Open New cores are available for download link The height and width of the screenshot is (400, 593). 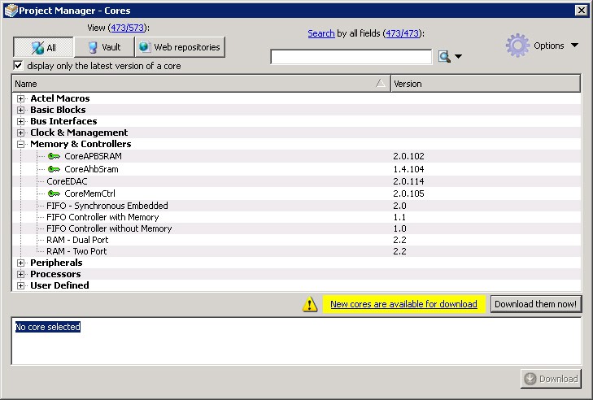click(403, 304)
